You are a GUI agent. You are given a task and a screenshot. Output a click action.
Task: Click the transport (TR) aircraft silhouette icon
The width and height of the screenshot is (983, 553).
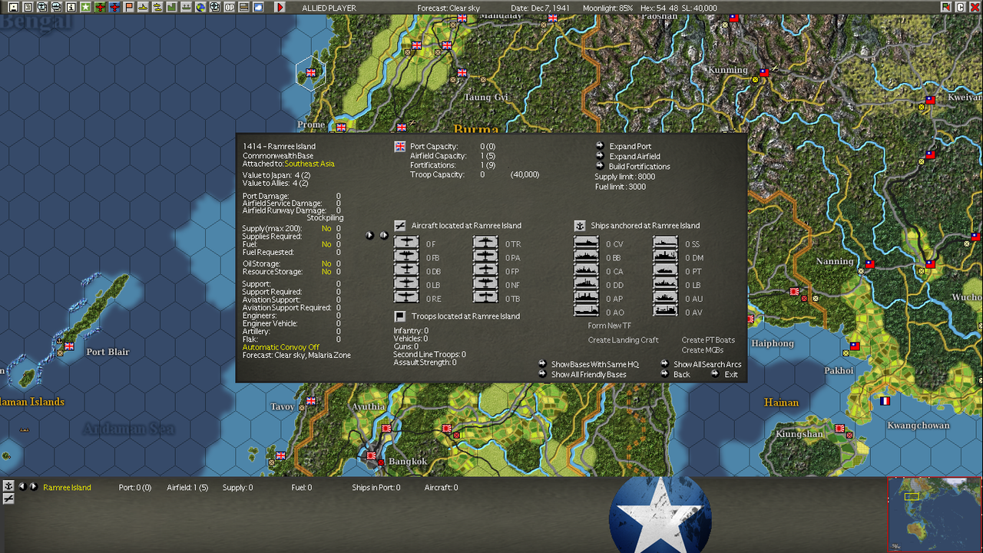[x=485, y=243]
